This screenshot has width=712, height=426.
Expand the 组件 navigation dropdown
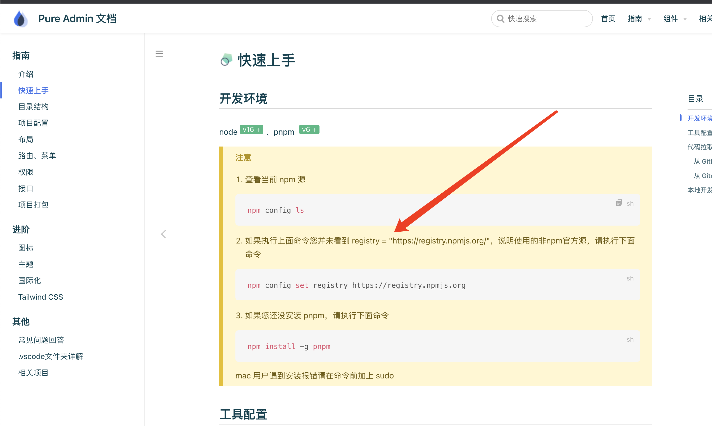coord(675,19)
